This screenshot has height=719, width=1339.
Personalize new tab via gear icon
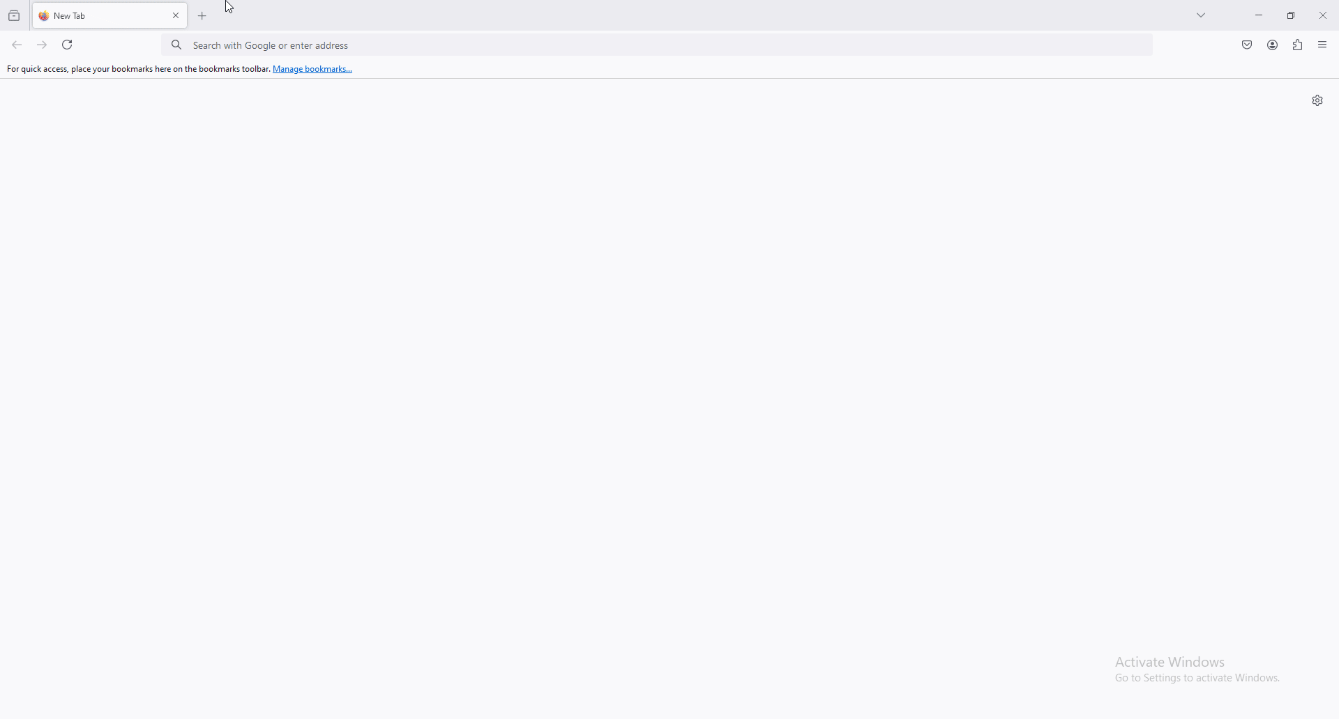[x=1317, y=100]
